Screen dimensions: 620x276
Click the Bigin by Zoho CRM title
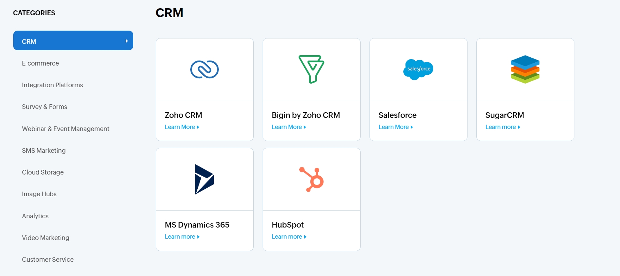click(x=306, y=115)
